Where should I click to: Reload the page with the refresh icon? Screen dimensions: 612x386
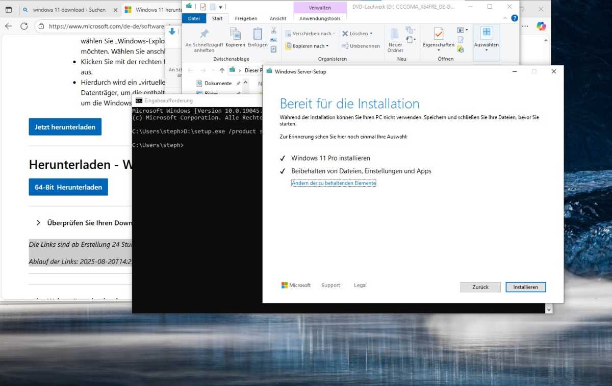[x=24, y=26]
